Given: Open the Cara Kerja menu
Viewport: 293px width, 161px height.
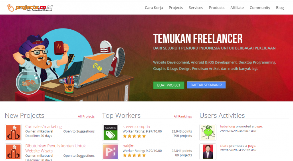Looking at the screenshot, I should click(x=154, y=8).
